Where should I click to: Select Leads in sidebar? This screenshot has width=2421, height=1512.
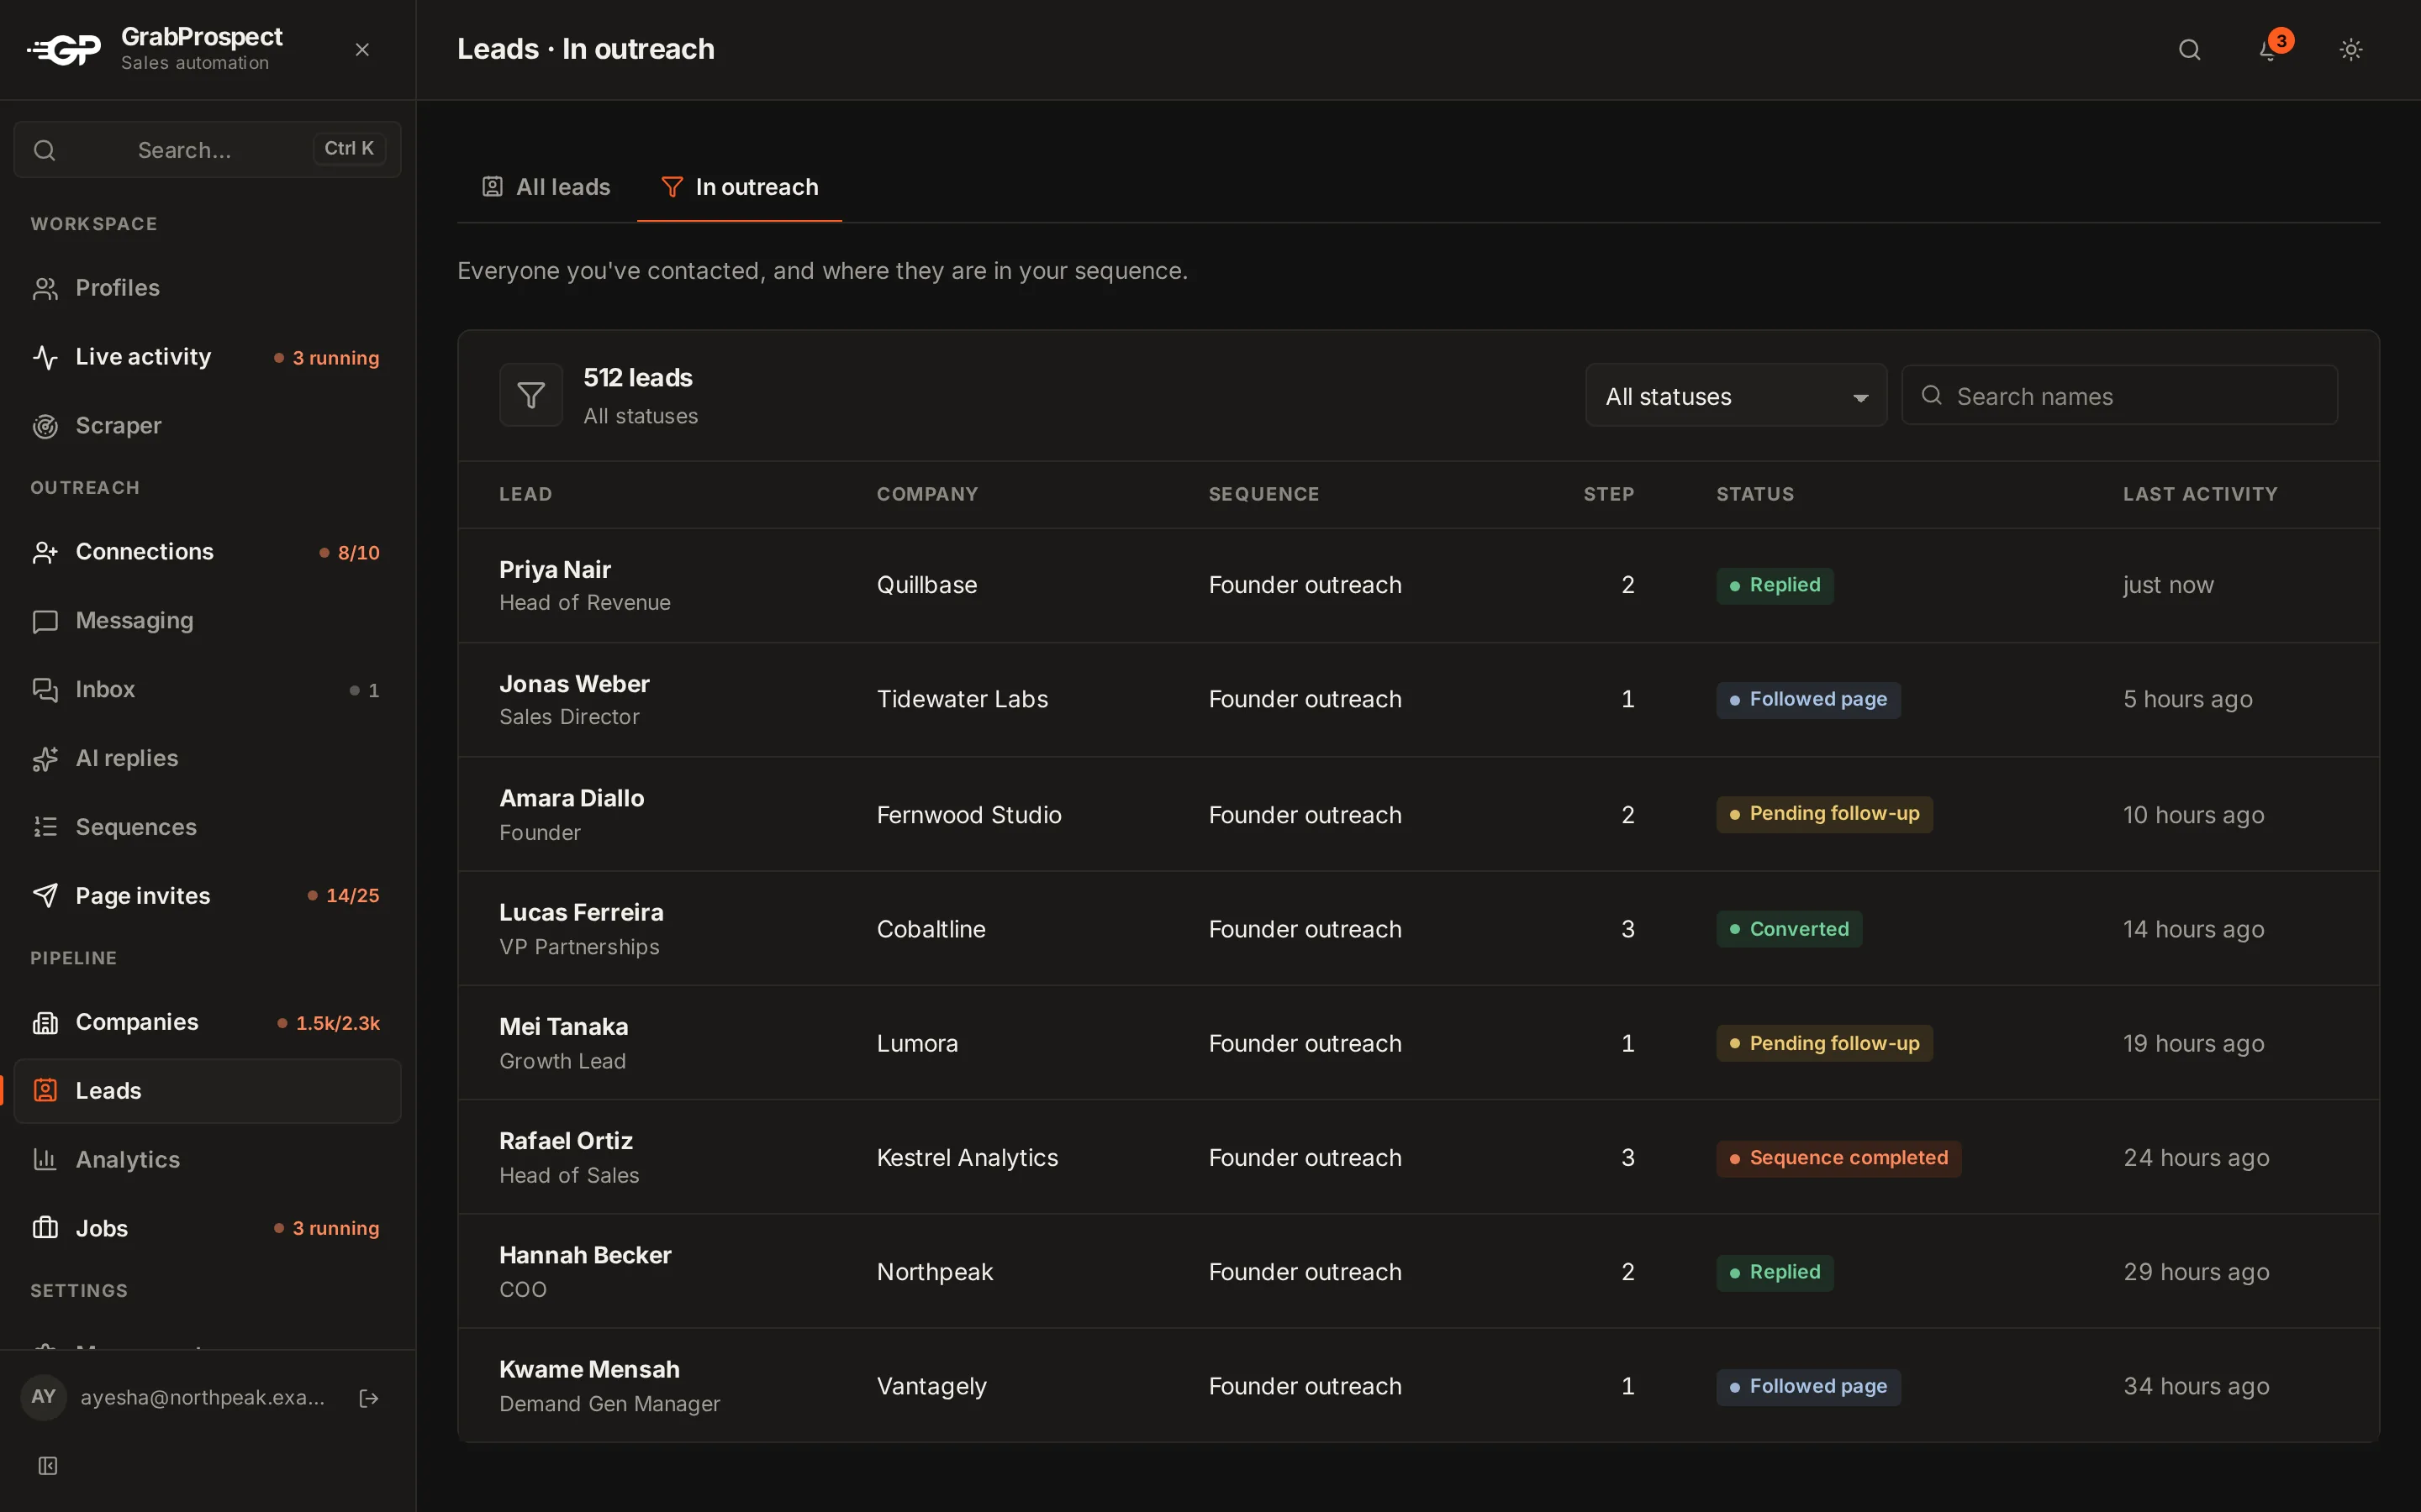tap(207, 1091)
